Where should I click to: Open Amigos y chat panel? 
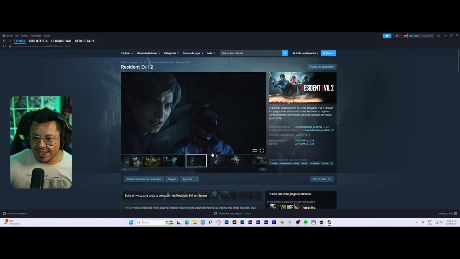point(447,214)
